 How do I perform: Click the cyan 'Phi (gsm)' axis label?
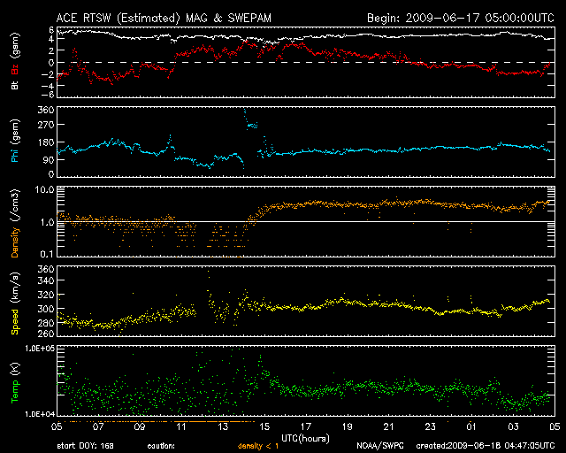pyautogui.click(x=14, y=141)
